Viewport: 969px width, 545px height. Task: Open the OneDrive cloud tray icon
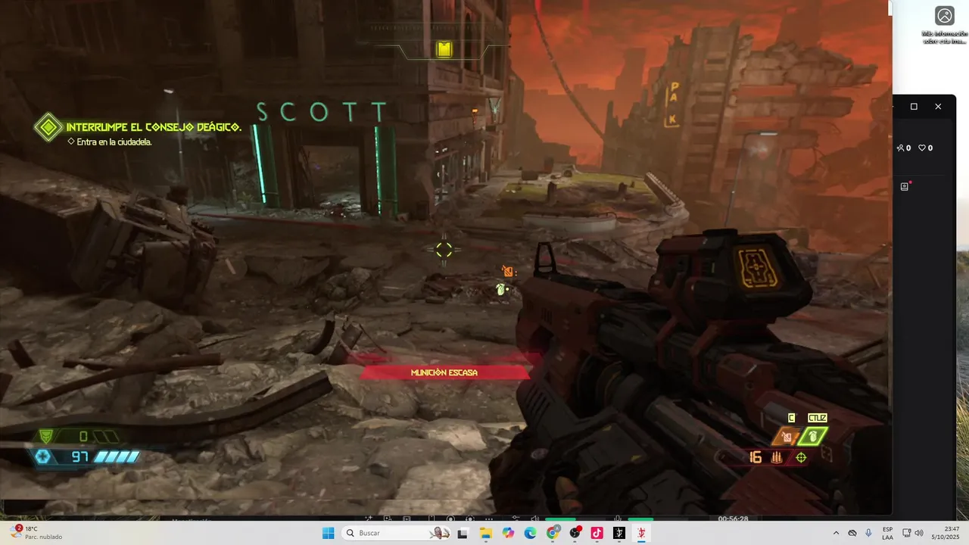(852, 533)
